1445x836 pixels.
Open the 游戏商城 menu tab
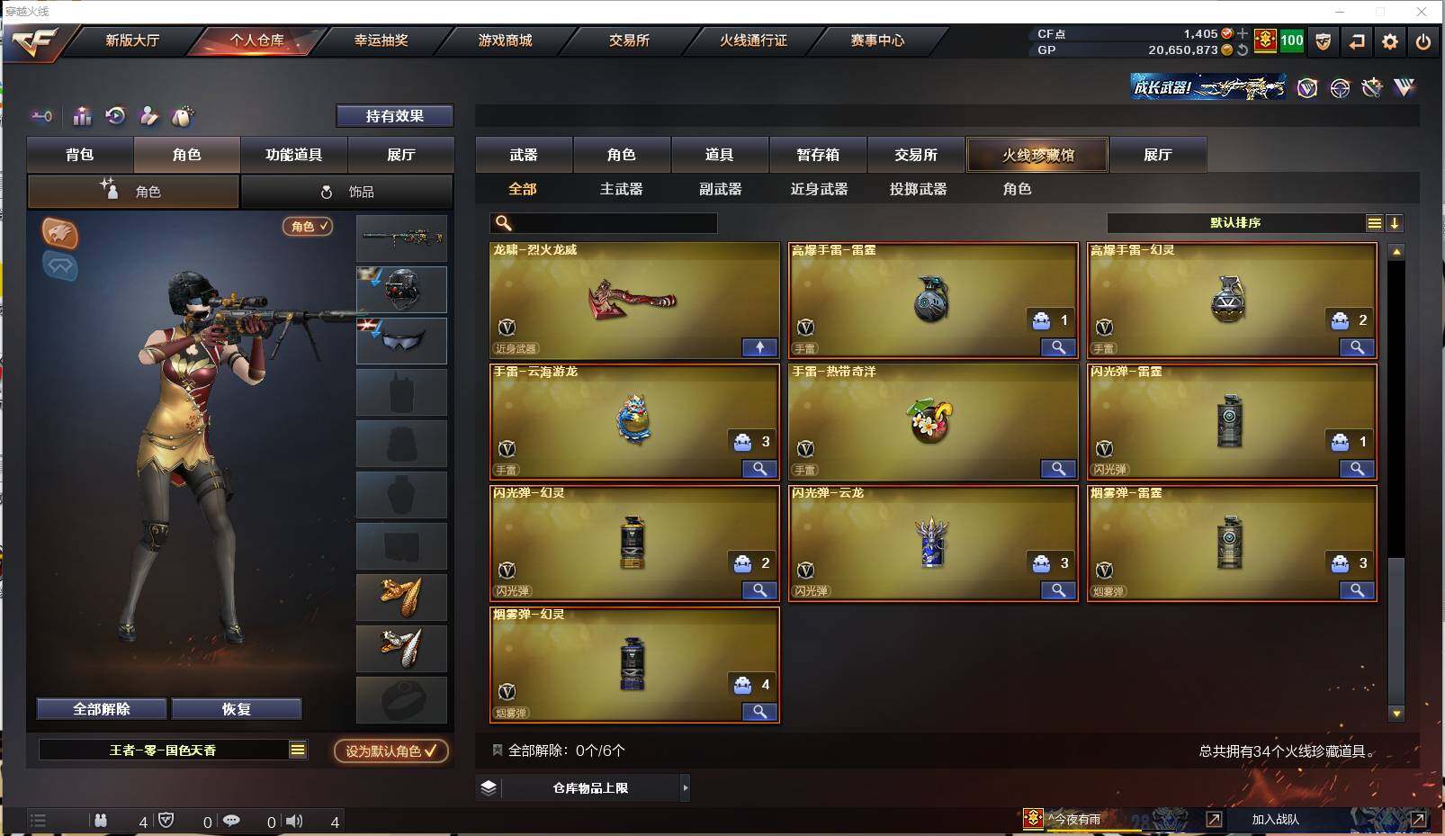click(x=505, y=40)
